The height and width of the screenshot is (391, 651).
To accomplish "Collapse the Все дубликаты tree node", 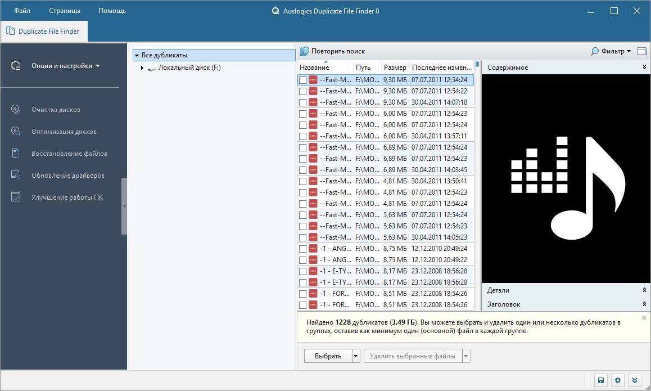I will tap(137, 55).
